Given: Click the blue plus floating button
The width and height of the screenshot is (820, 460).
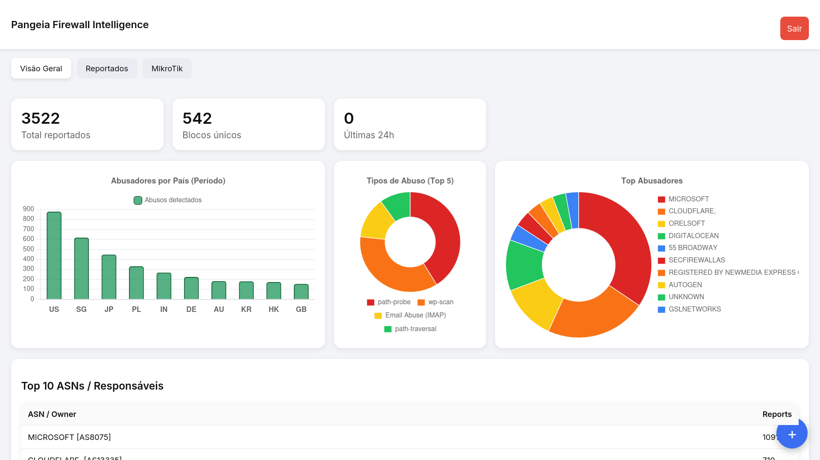Looking at the screenshot, I should 792,434.
